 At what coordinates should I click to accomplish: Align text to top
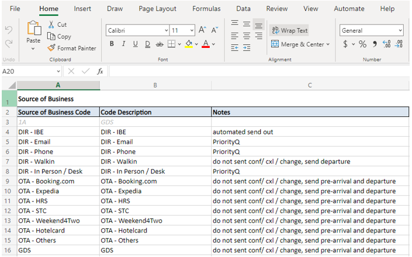point(235,23)
